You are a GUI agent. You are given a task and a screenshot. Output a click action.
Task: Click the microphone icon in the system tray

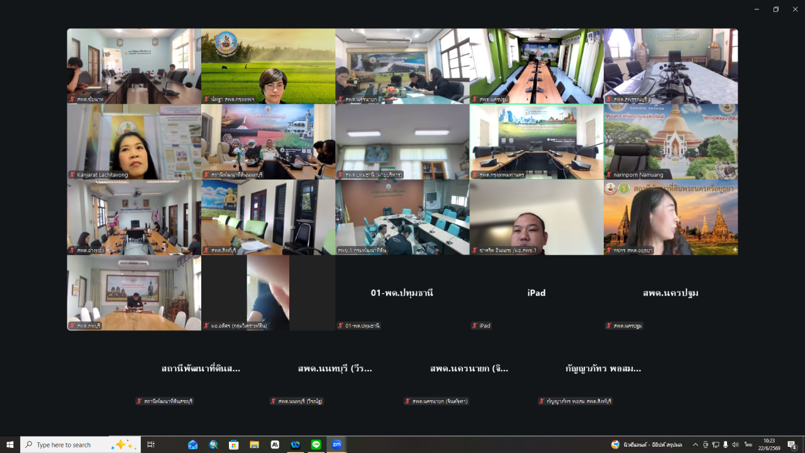click(725, 445)
